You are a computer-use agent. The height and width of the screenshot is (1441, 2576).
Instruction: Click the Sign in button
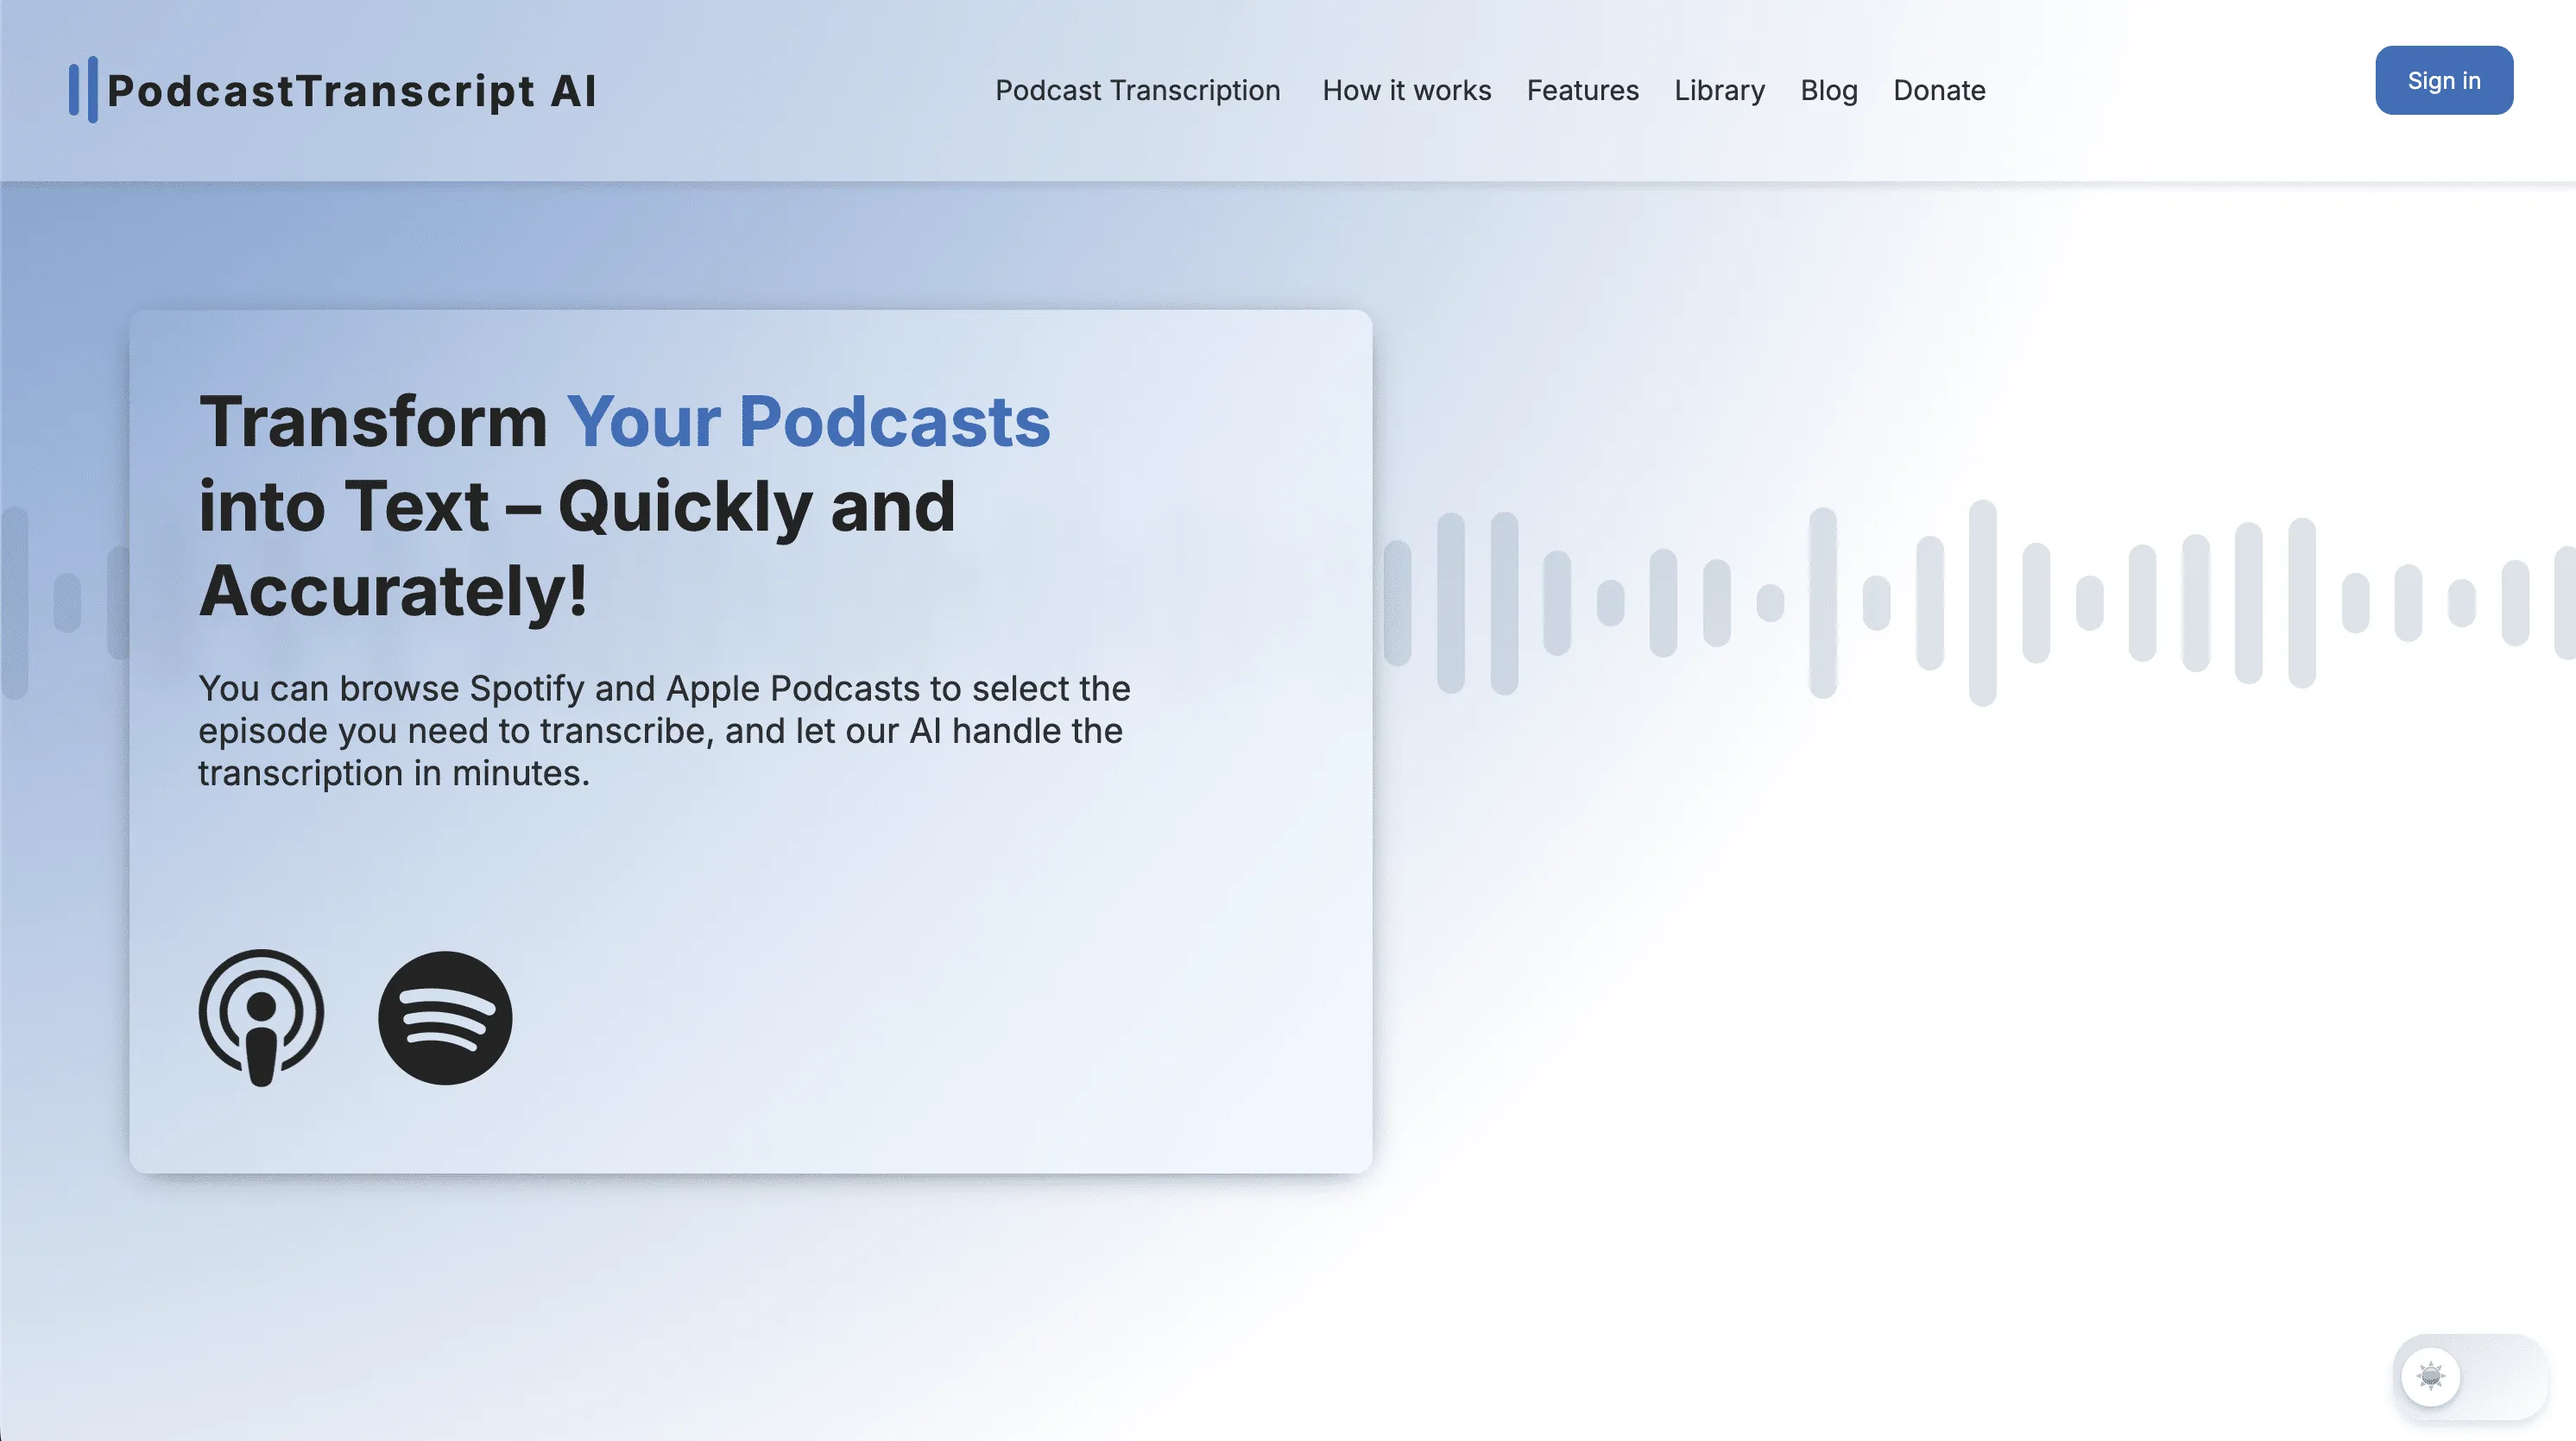click(x=2444, y=80)
